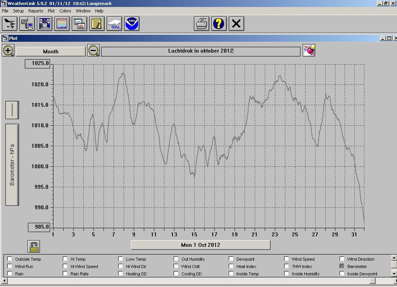Enable the Outside Temp checkbox
397x287 pixels.
(x=10, y=259)
